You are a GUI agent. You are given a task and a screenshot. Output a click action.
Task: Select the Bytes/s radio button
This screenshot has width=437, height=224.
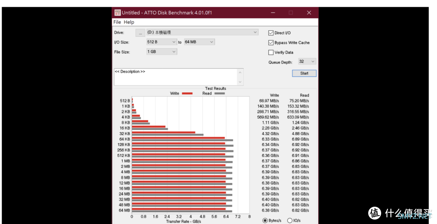(x=265, y=221)
